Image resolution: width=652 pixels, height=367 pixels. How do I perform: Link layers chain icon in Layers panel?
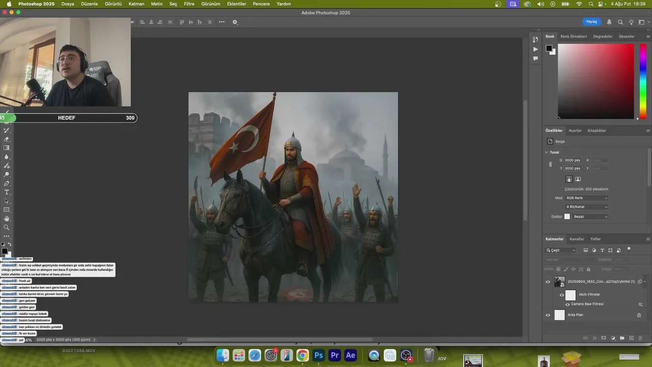click(585, 338)
